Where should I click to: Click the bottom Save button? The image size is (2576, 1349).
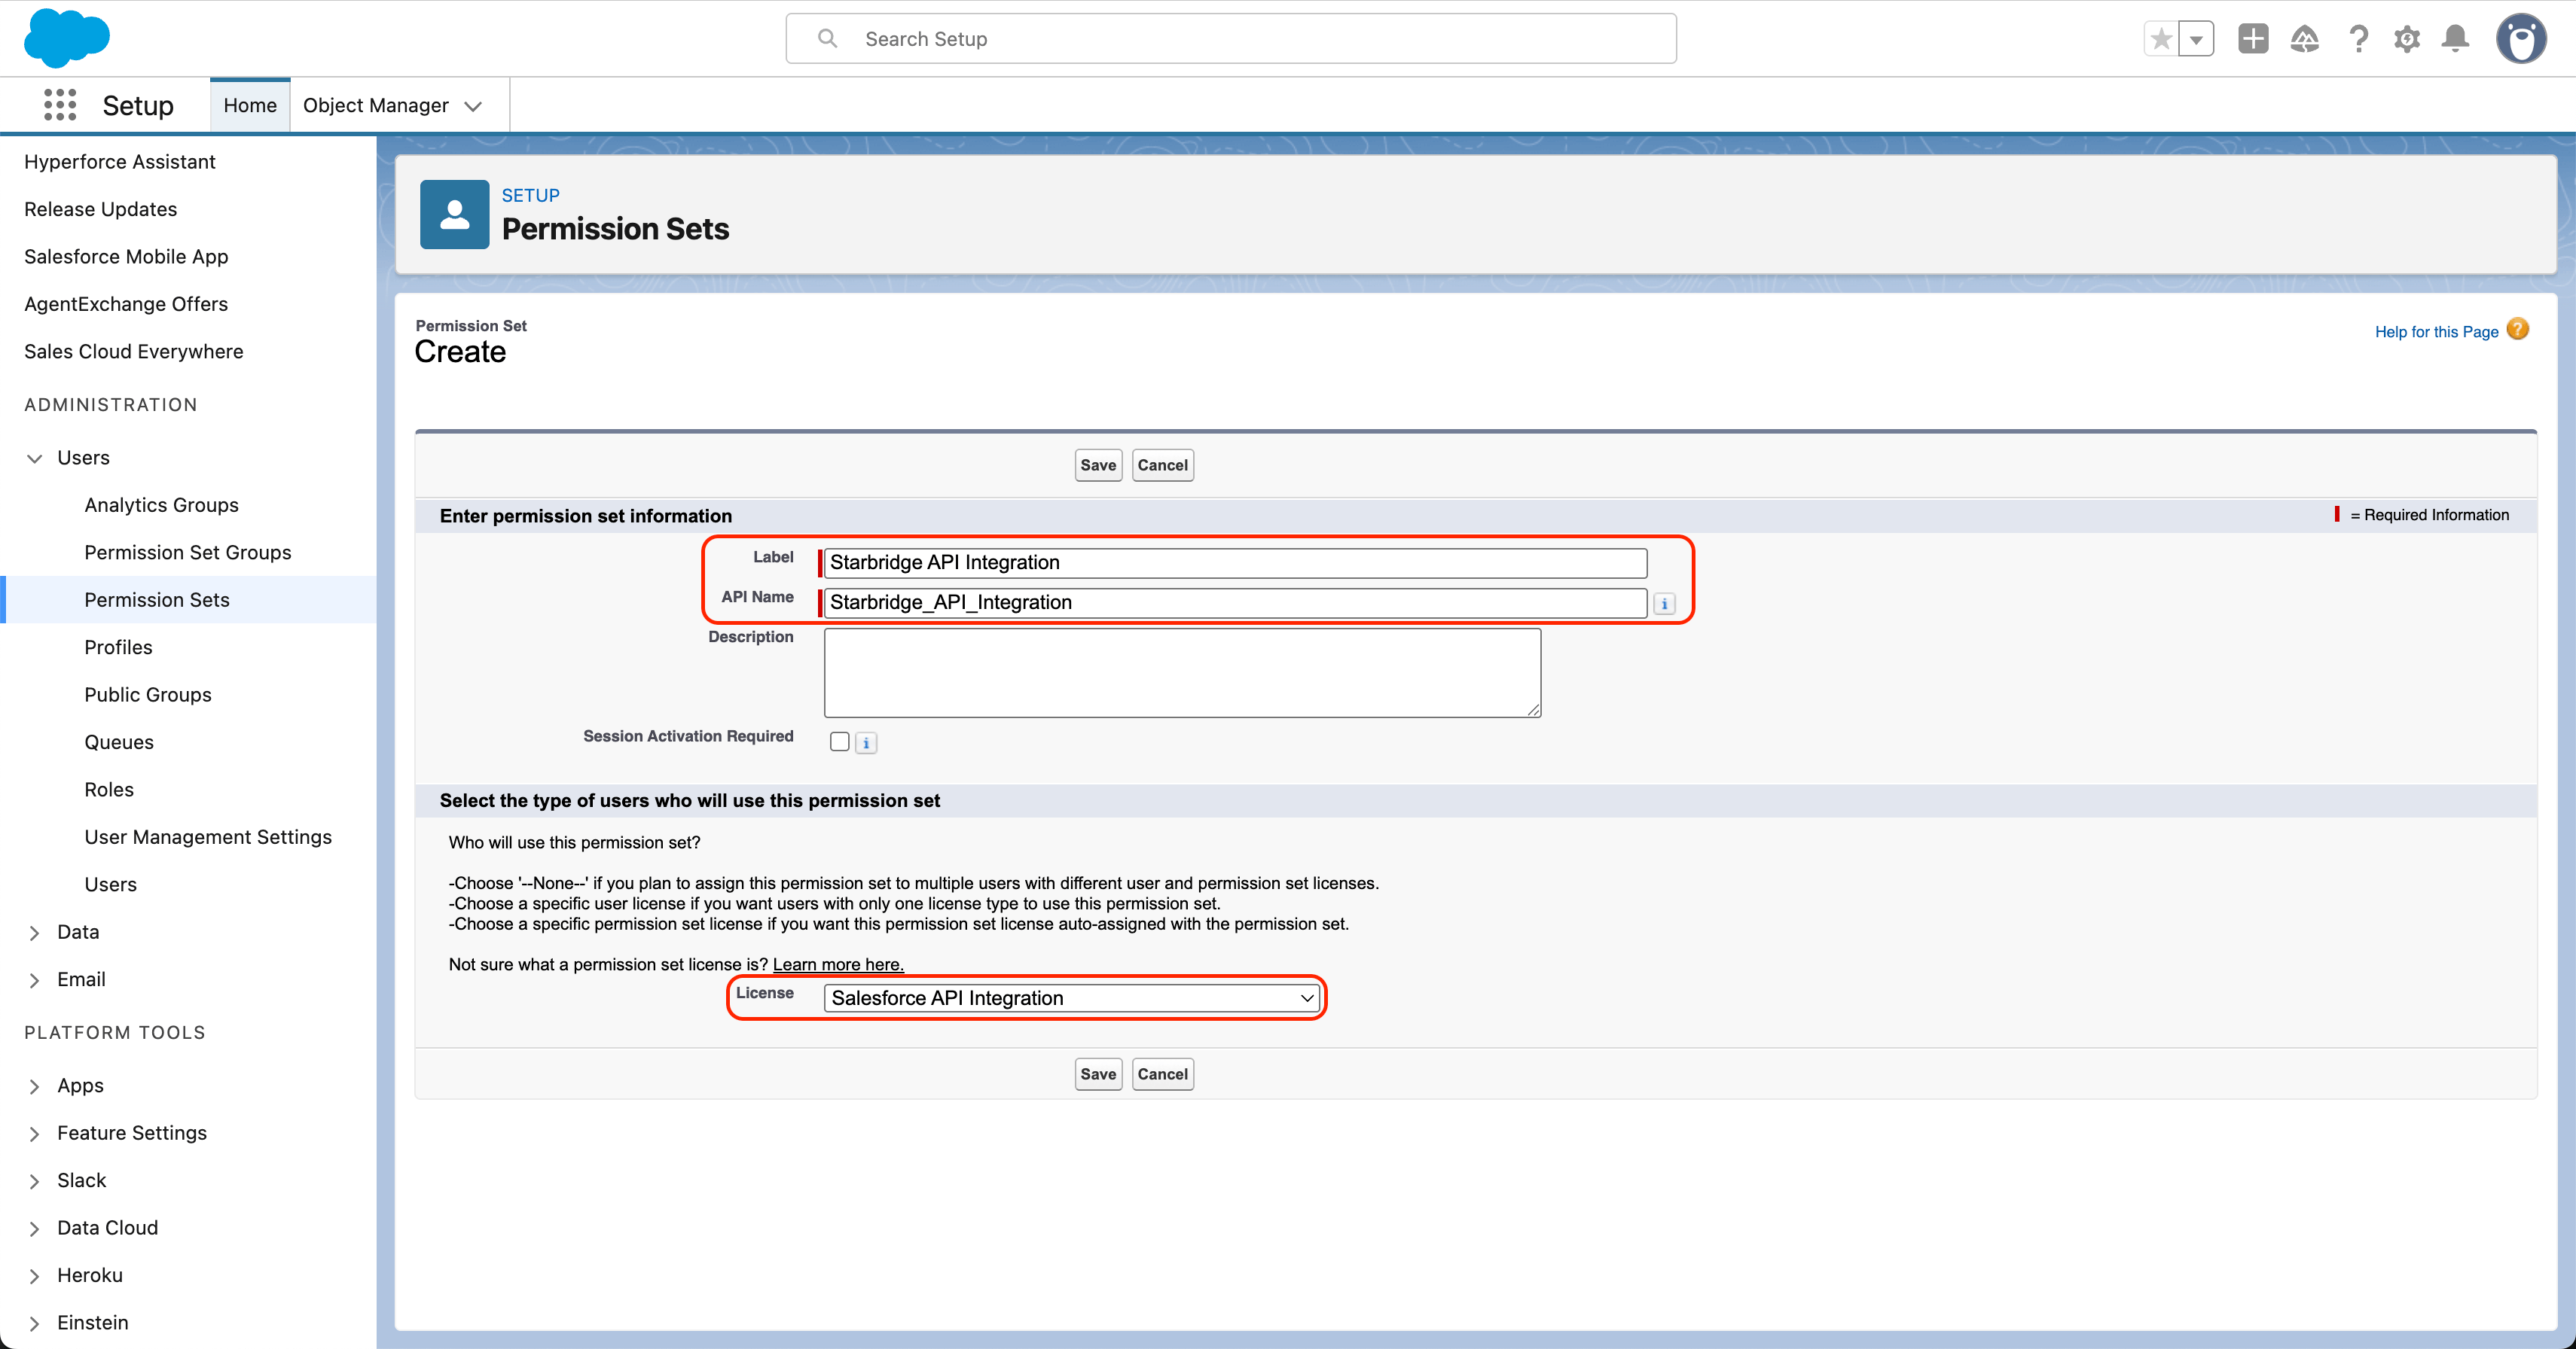(x=1098, y=1074)
